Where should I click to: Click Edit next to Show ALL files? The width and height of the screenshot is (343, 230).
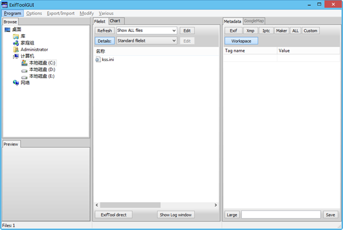click(x=187, y=31)
